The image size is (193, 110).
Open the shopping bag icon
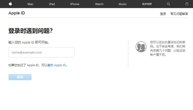pyautogui.click(x=187, y=4)
